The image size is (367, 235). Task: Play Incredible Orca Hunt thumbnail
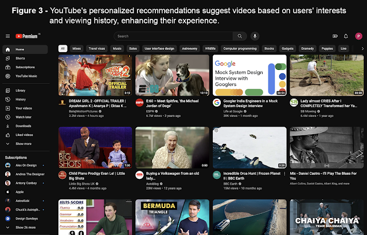point(249,147)
